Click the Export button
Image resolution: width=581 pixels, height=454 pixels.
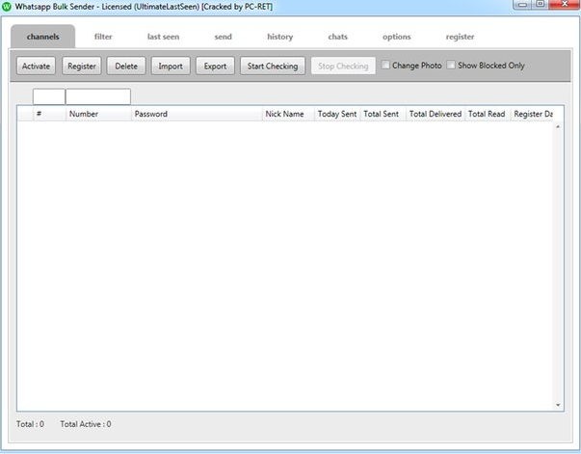pos(215,67)
